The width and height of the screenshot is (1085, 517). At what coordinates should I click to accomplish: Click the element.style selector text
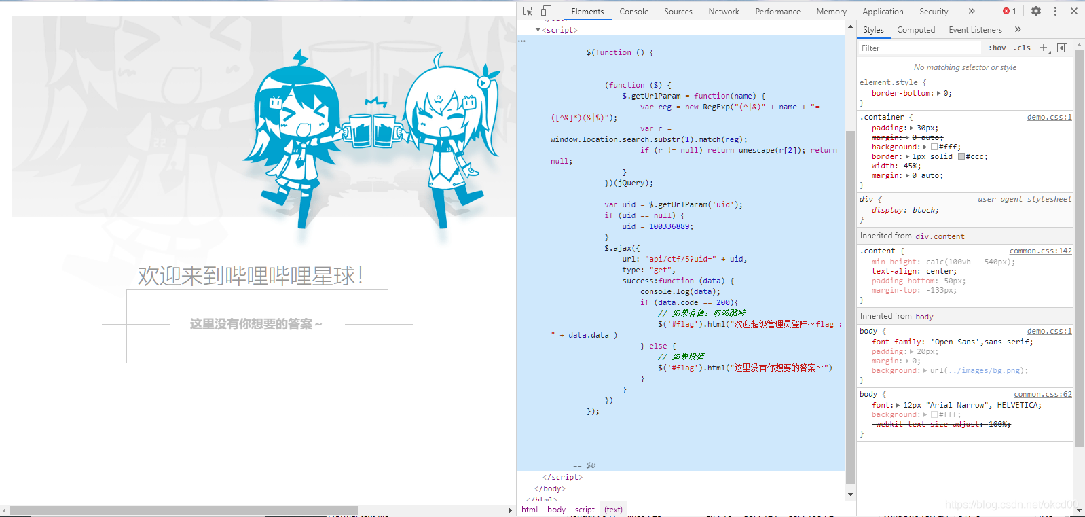click(888, 82)
